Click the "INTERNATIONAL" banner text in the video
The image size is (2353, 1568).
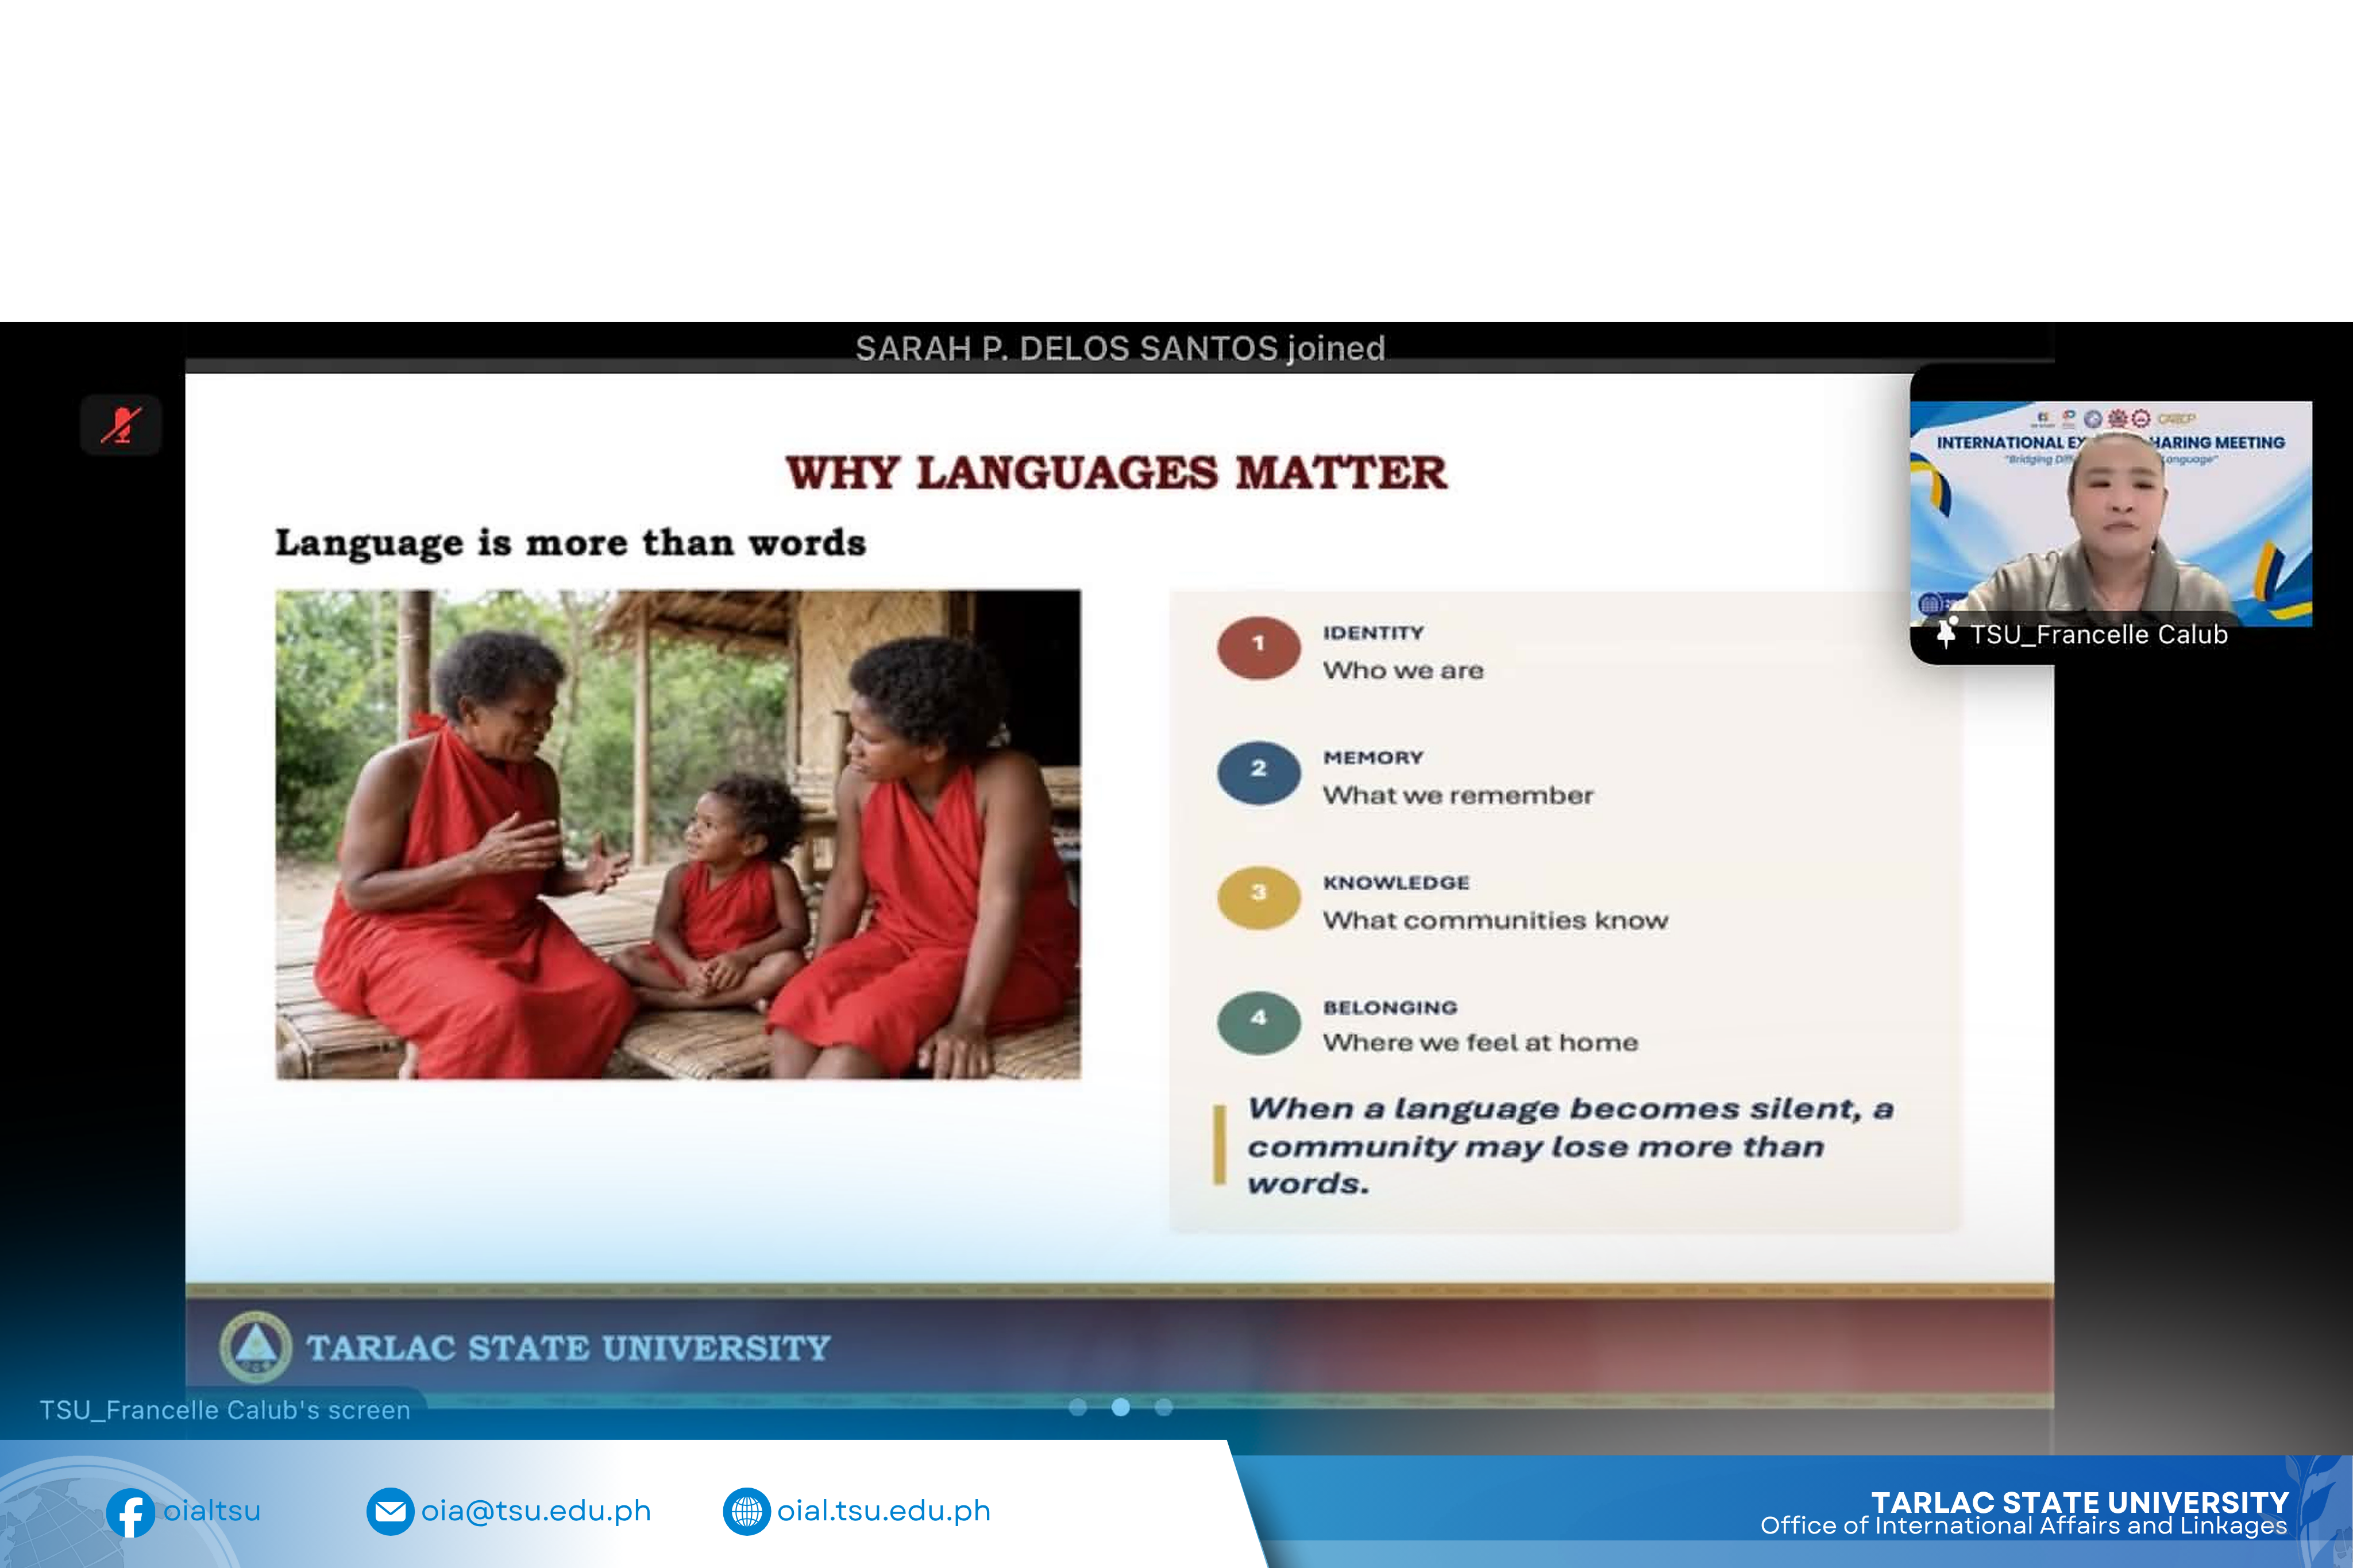[2000, 442]
